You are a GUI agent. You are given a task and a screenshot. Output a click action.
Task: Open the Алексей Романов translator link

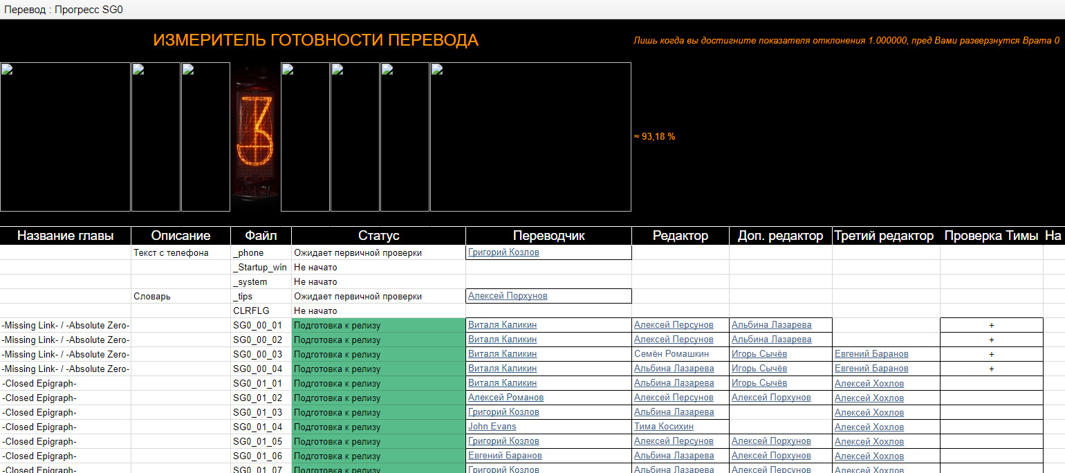coord(506,398)
